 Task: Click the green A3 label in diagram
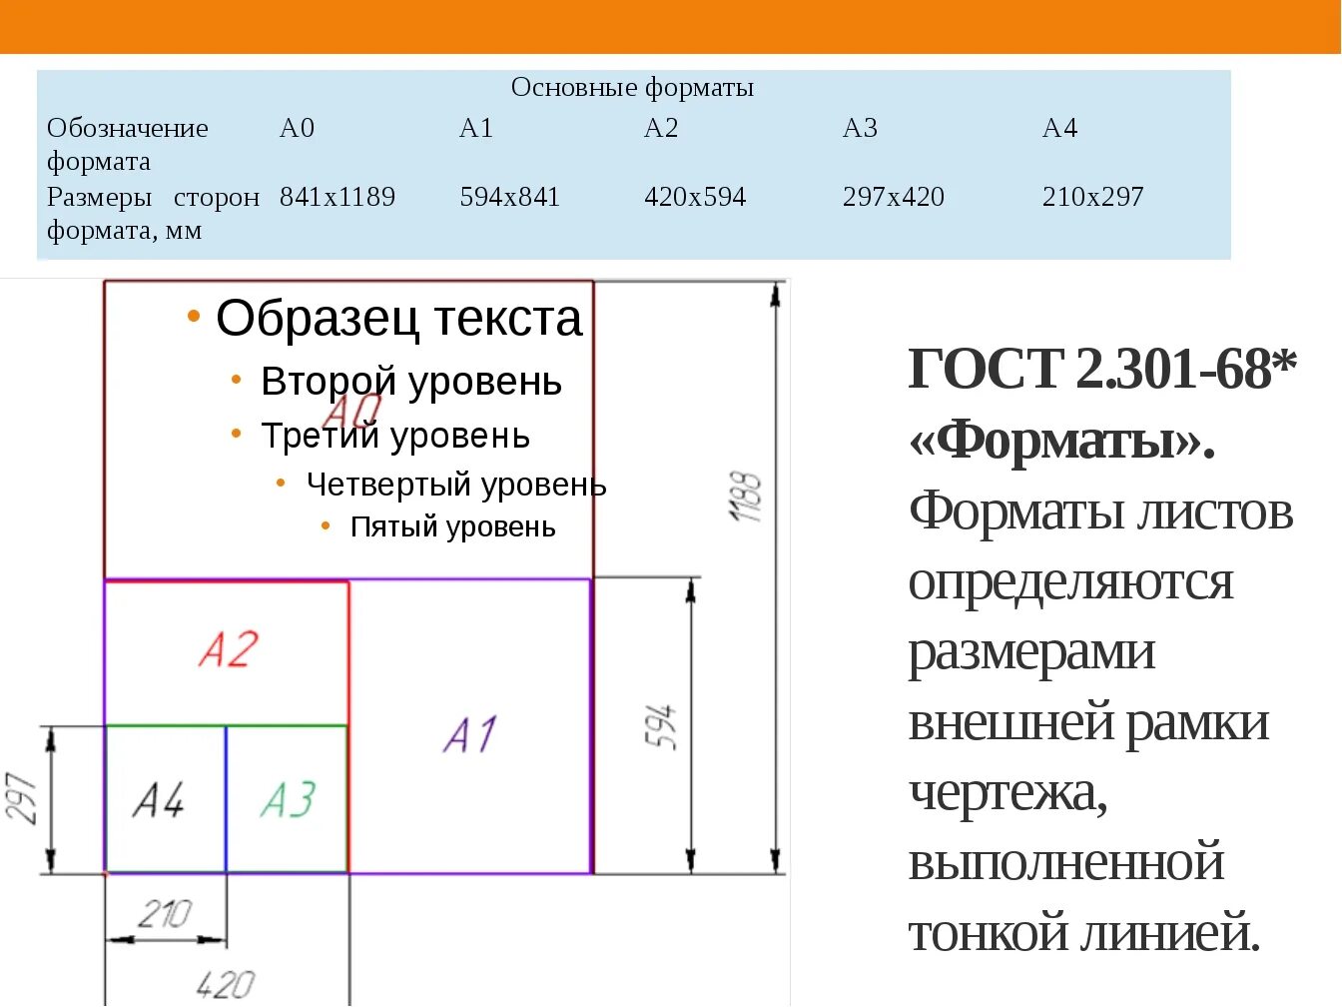click(x=289, y=799)
